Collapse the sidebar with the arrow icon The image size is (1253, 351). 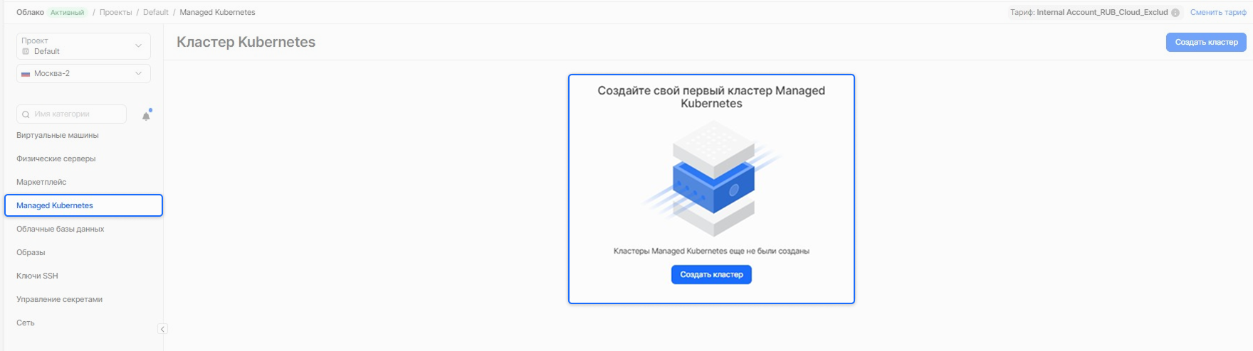[162, 329]
